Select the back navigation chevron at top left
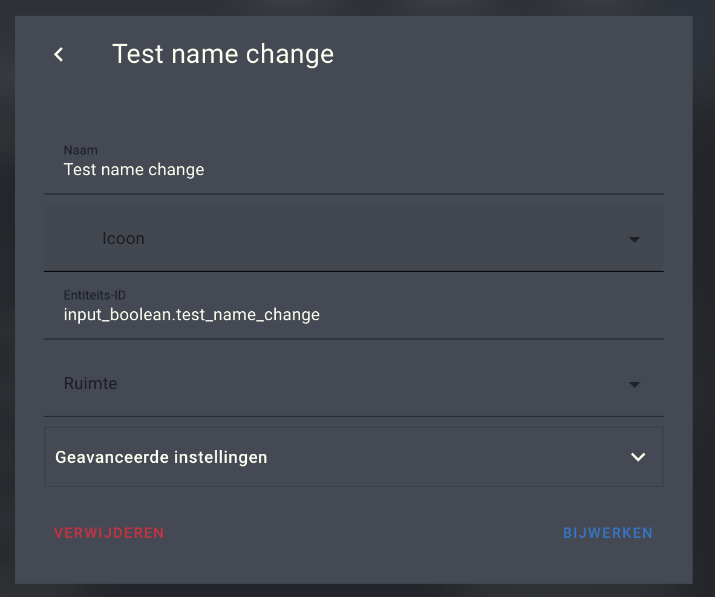Screen dimensions: 715x597 point(58,54)
